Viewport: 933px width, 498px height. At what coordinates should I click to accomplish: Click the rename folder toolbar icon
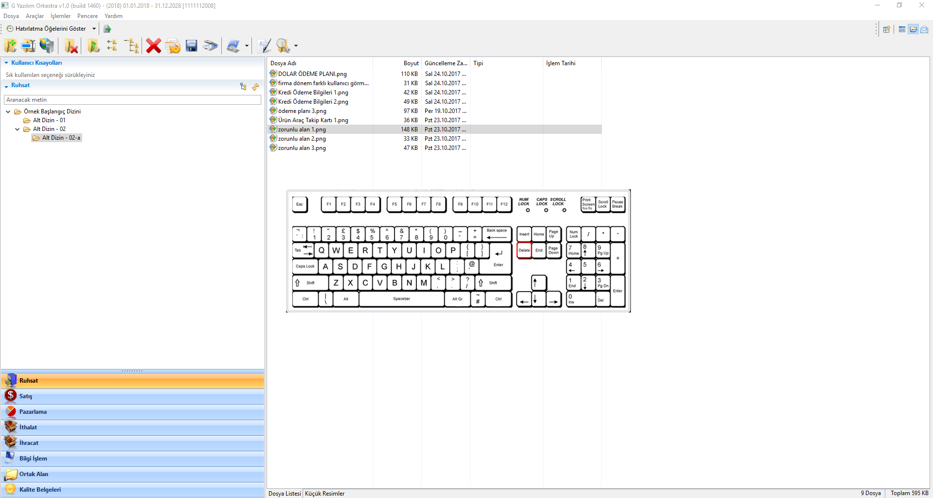pos(28,46)
